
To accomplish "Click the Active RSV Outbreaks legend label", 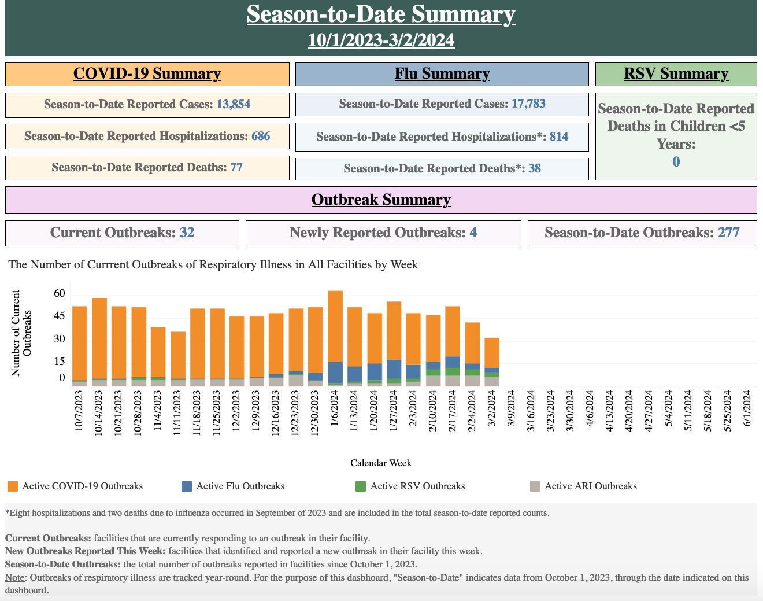I will [418, 486].
